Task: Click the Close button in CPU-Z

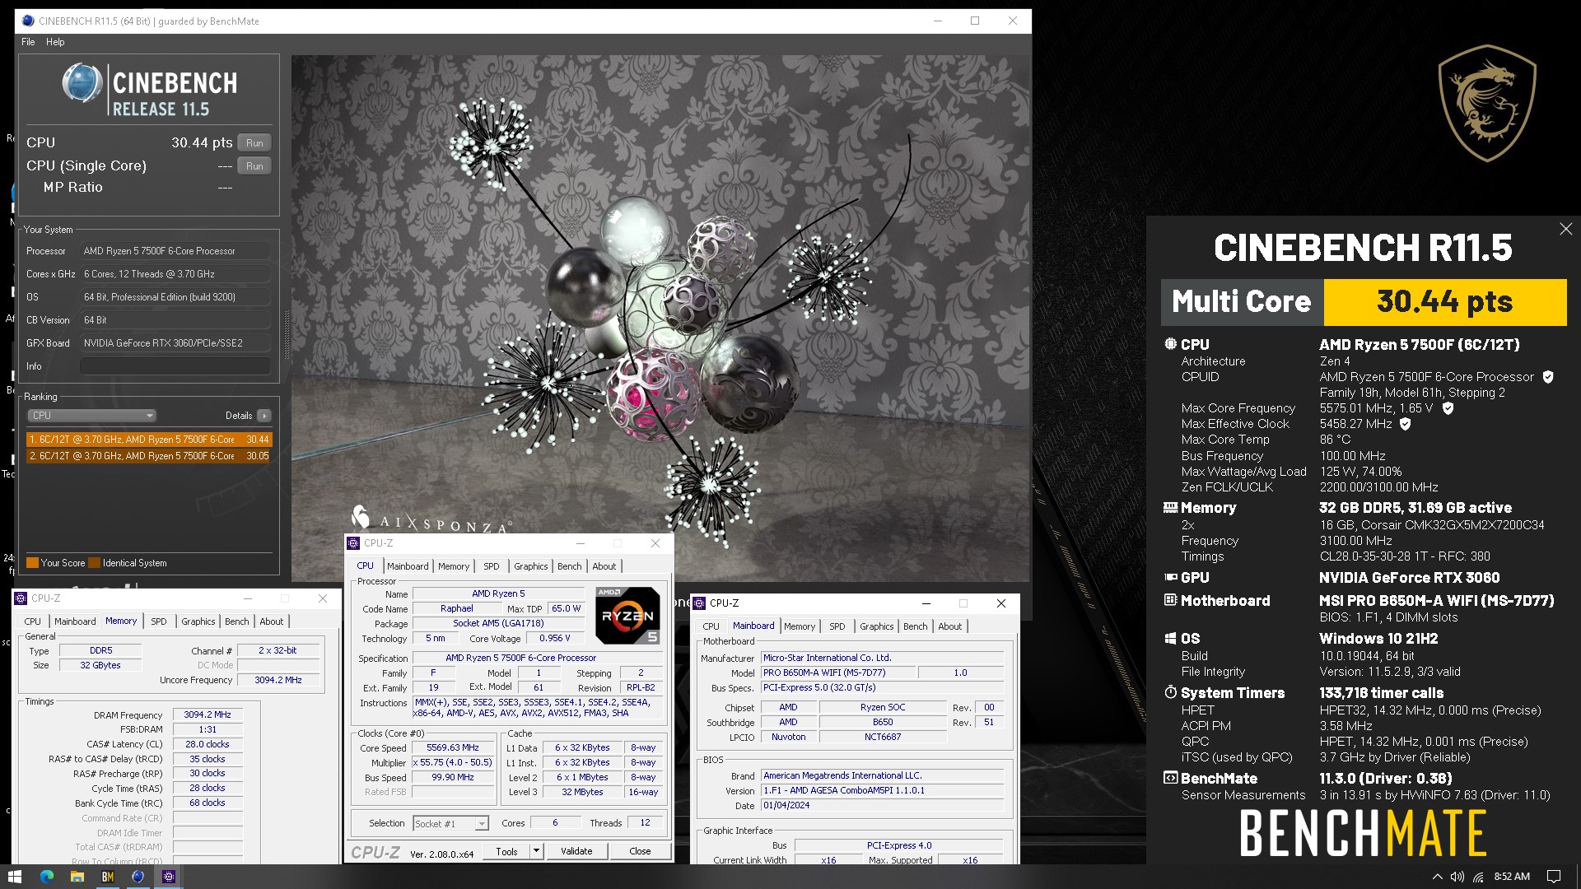Action: [x=640, y=851]
